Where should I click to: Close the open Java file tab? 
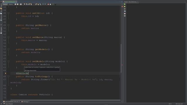(16, 2)
